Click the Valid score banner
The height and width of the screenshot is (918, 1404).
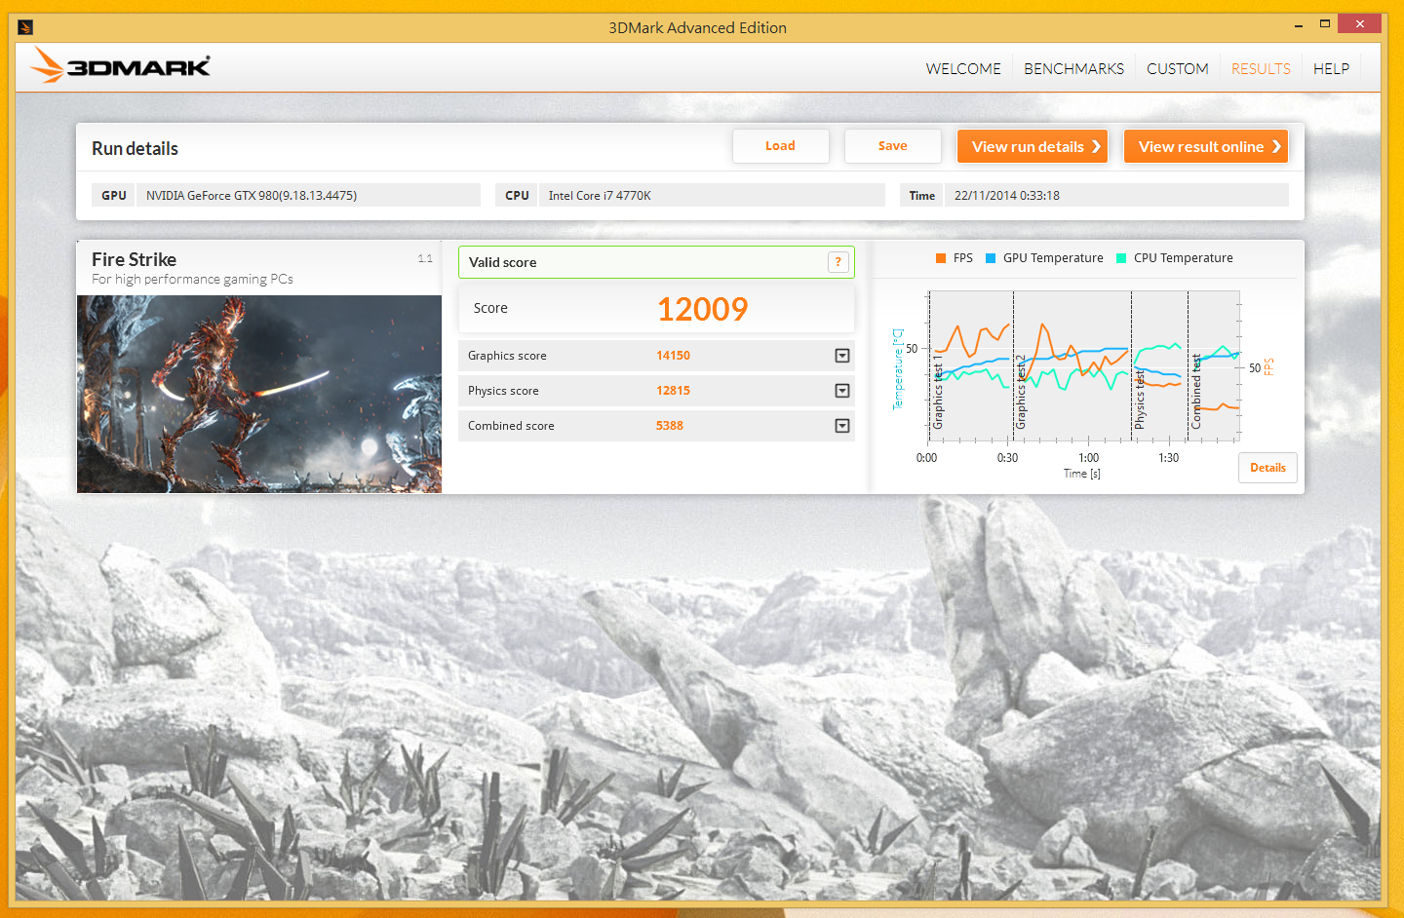click(656, 262)
